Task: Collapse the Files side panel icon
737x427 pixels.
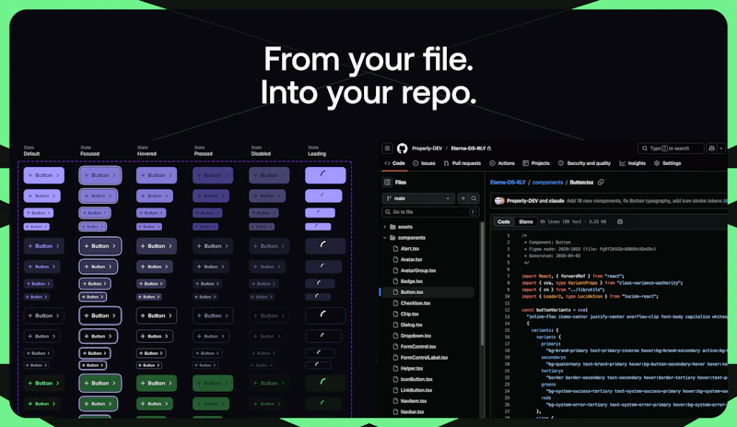Action: pyautogui.click(x=387, y=183)
